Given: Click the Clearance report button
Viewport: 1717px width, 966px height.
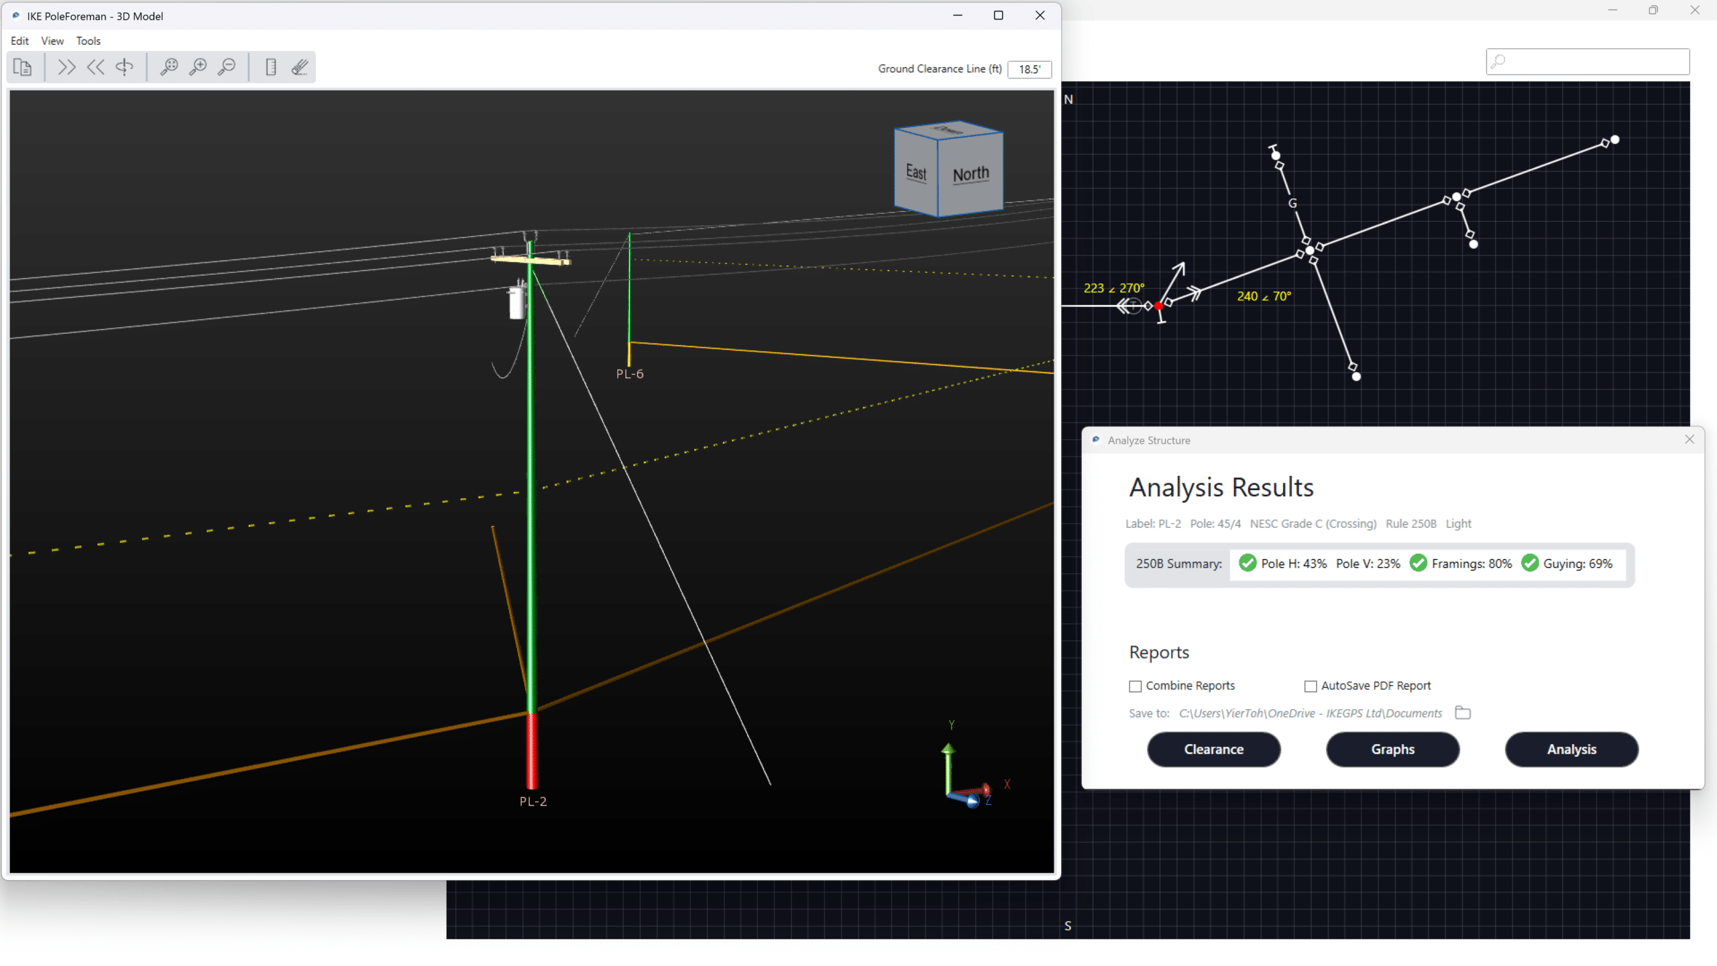Looking at the screenshot, I should click(x=1214, y=749).
